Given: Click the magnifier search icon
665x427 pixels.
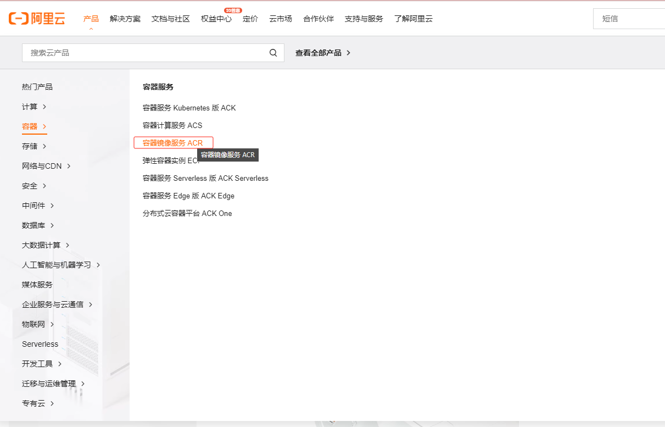Looking at the screenshot, I should point(273,53).
